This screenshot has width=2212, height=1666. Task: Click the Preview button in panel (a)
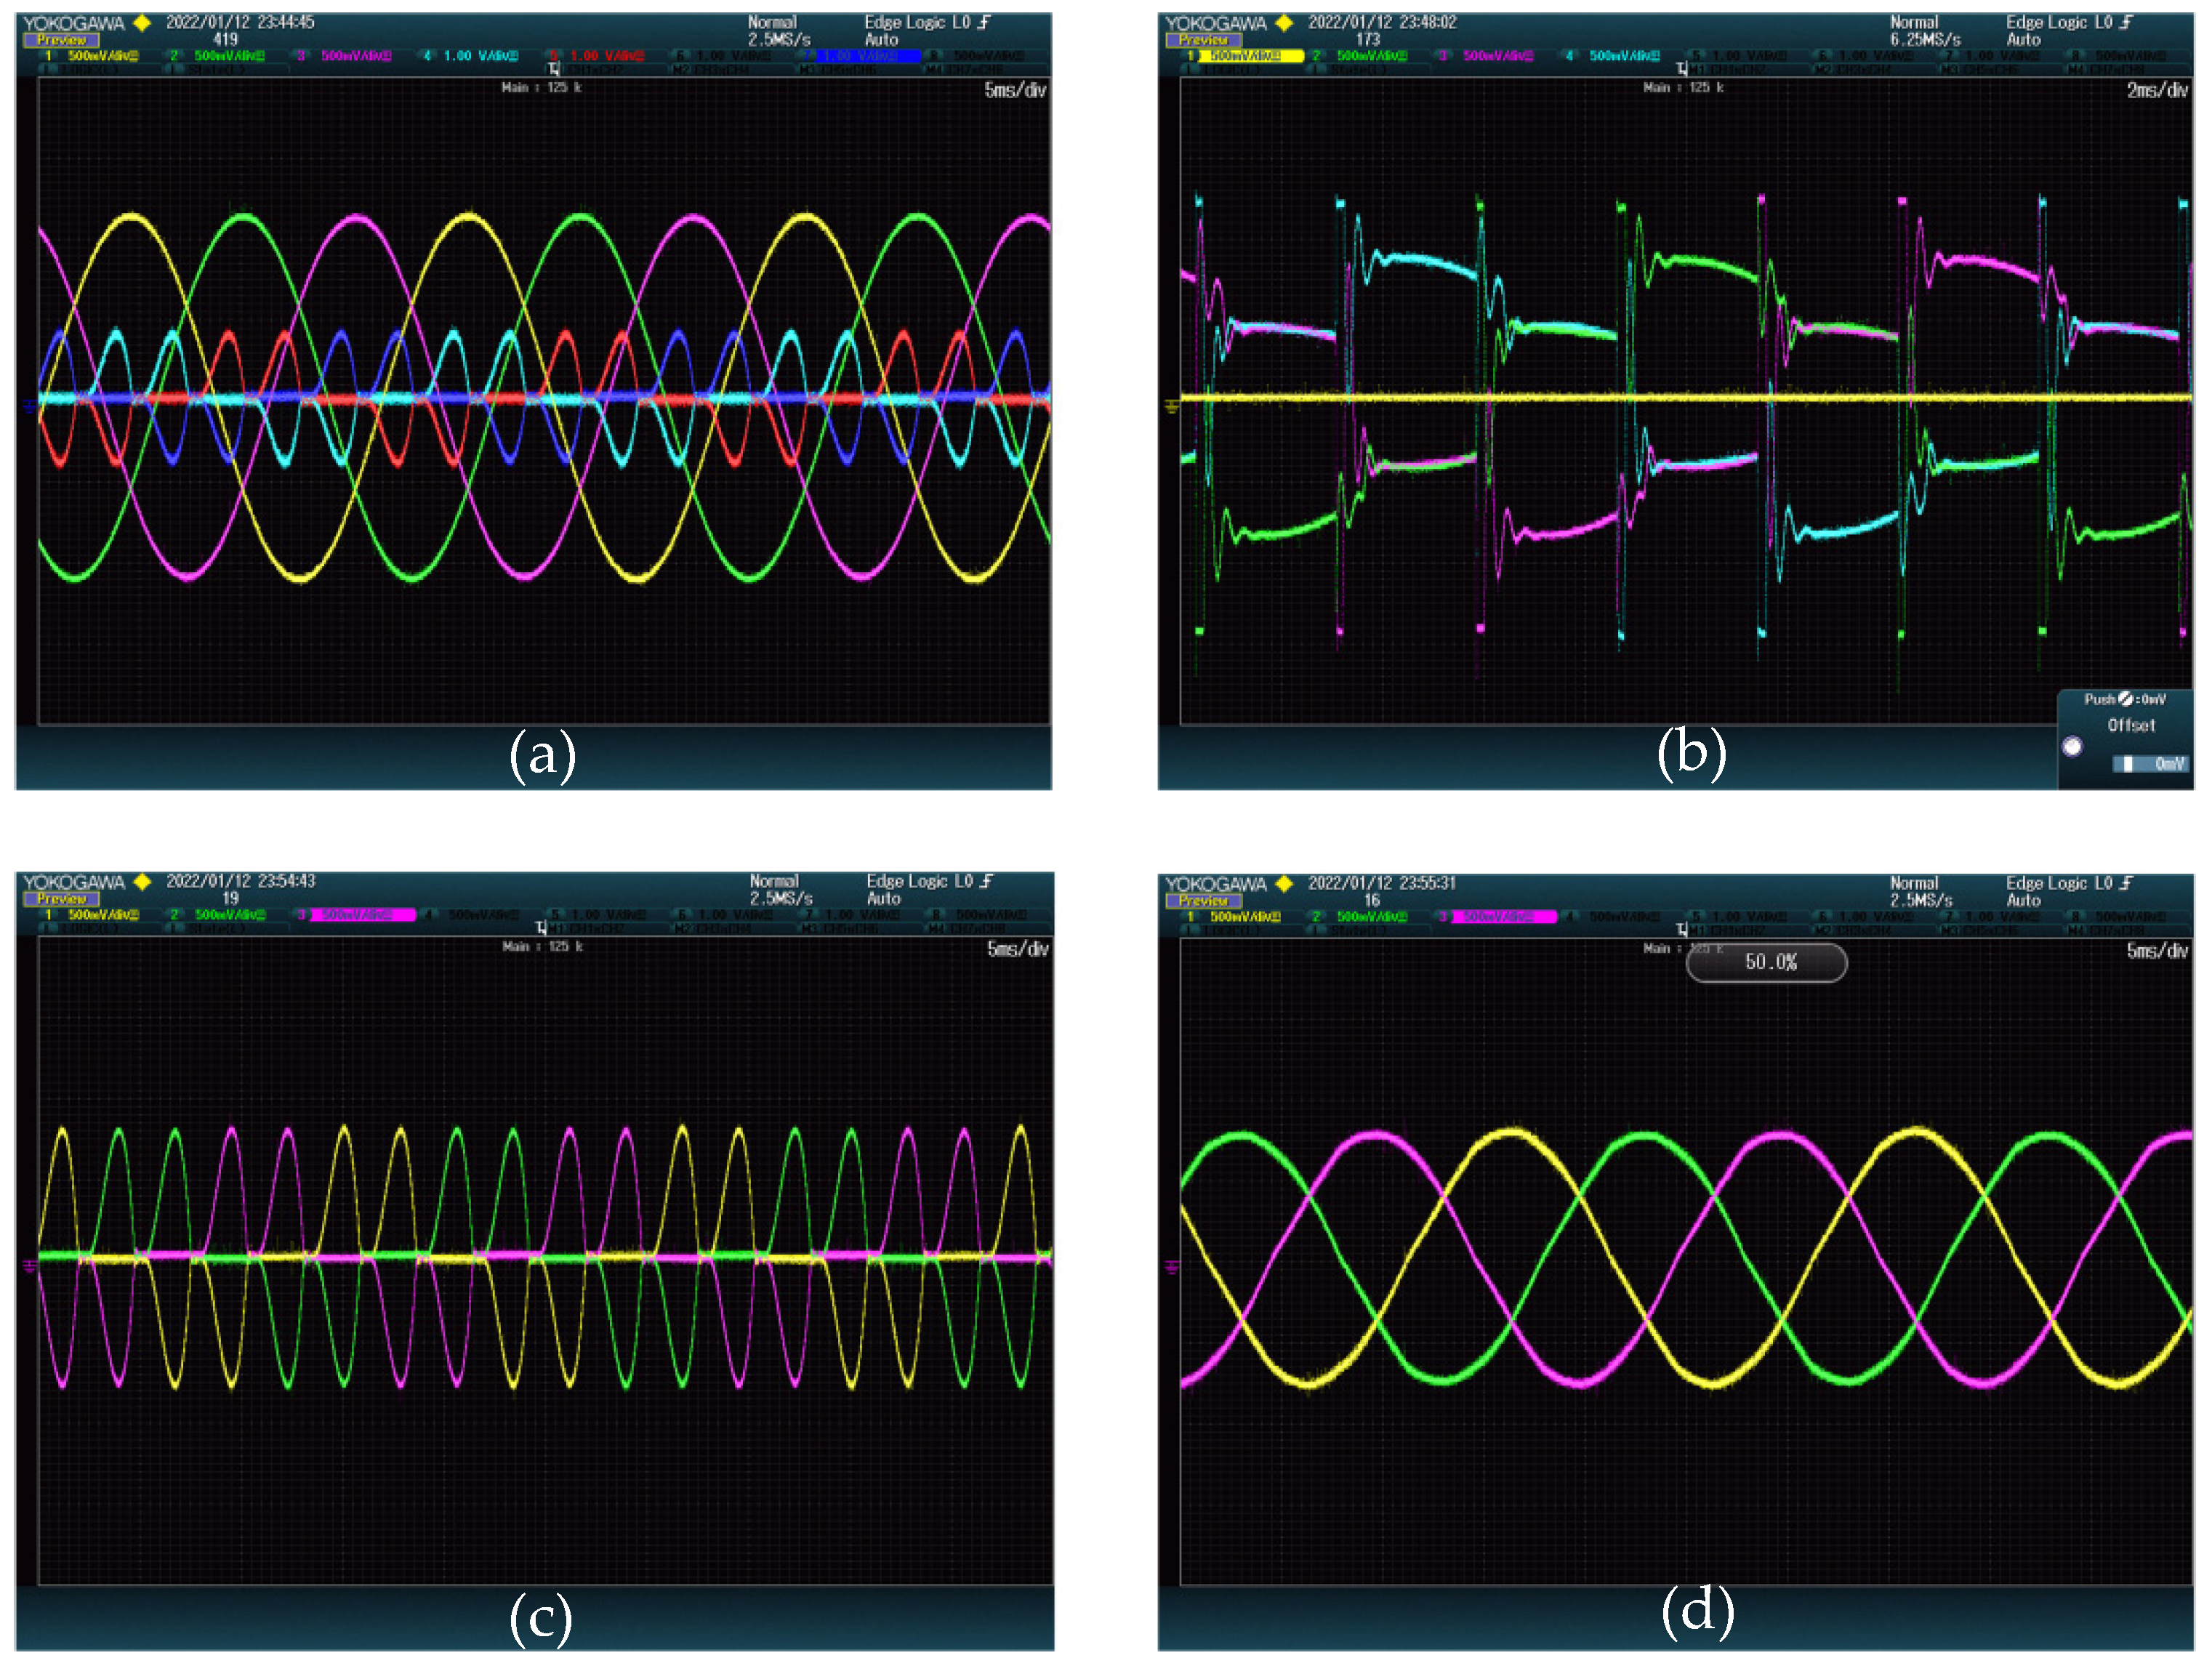tap(62, 40)
